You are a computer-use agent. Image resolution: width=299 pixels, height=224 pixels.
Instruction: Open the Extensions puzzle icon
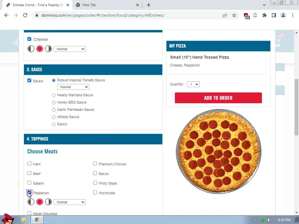265,15
